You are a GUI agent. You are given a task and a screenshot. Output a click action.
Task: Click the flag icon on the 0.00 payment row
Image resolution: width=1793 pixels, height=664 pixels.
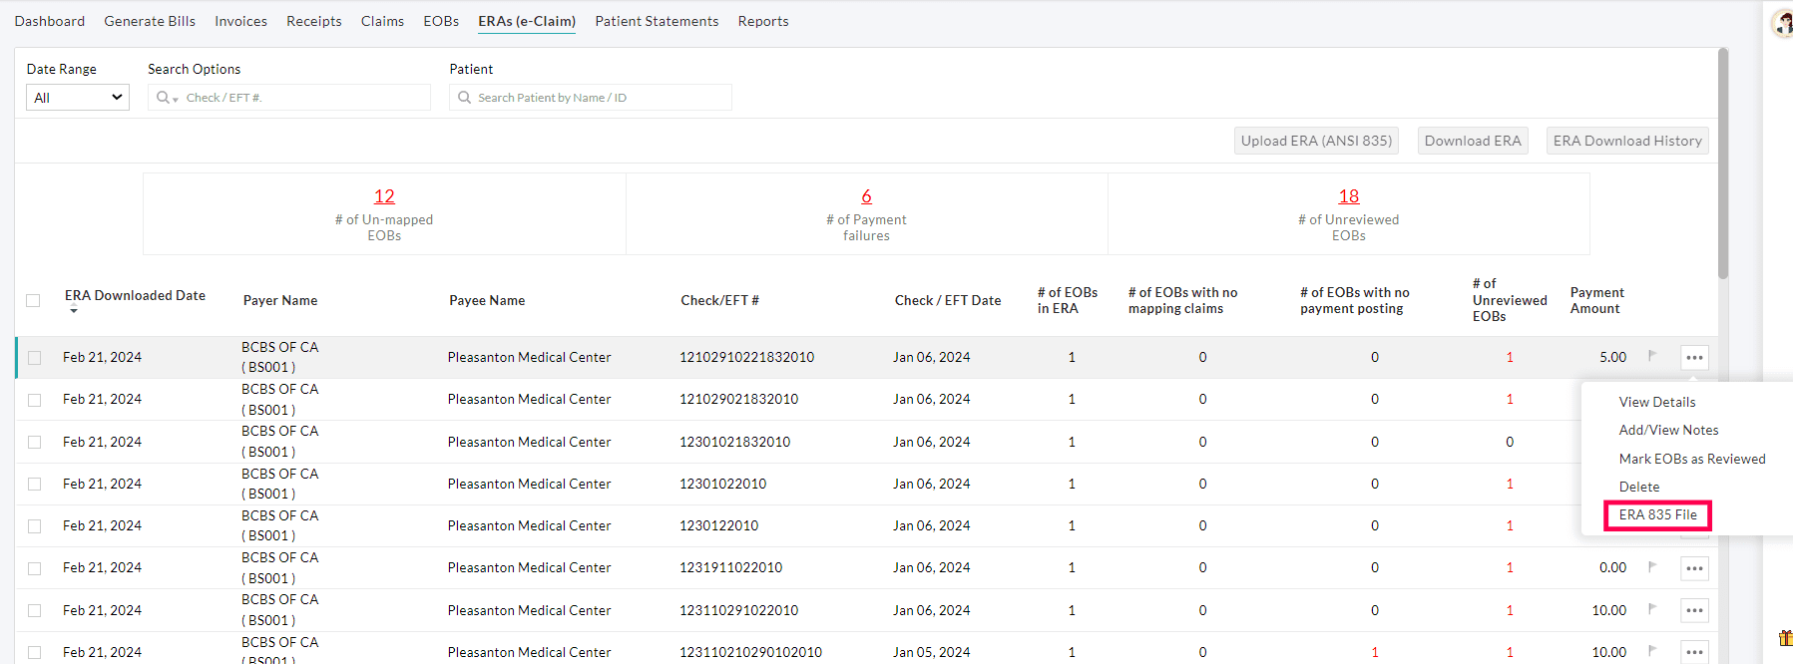(x=1652, y=566)
